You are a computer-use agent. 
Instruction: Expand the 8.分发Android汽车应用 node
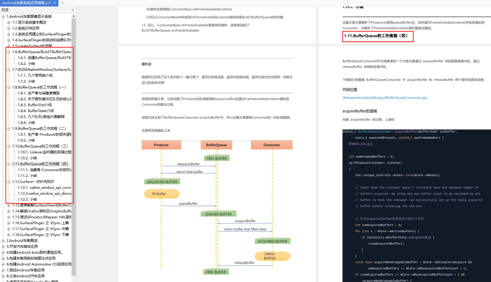pos(3,276)
